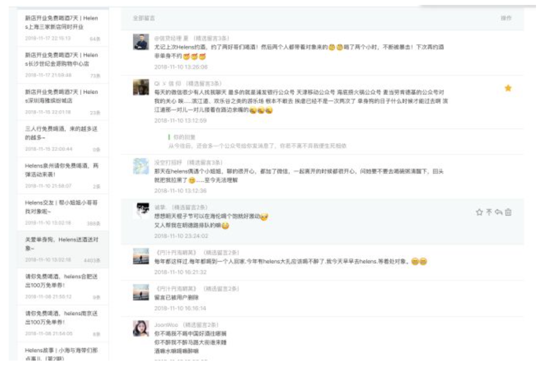Pin the 诚挚 comment to top
The width and height of the screenshot is (543, 368).
pos(489,212)
